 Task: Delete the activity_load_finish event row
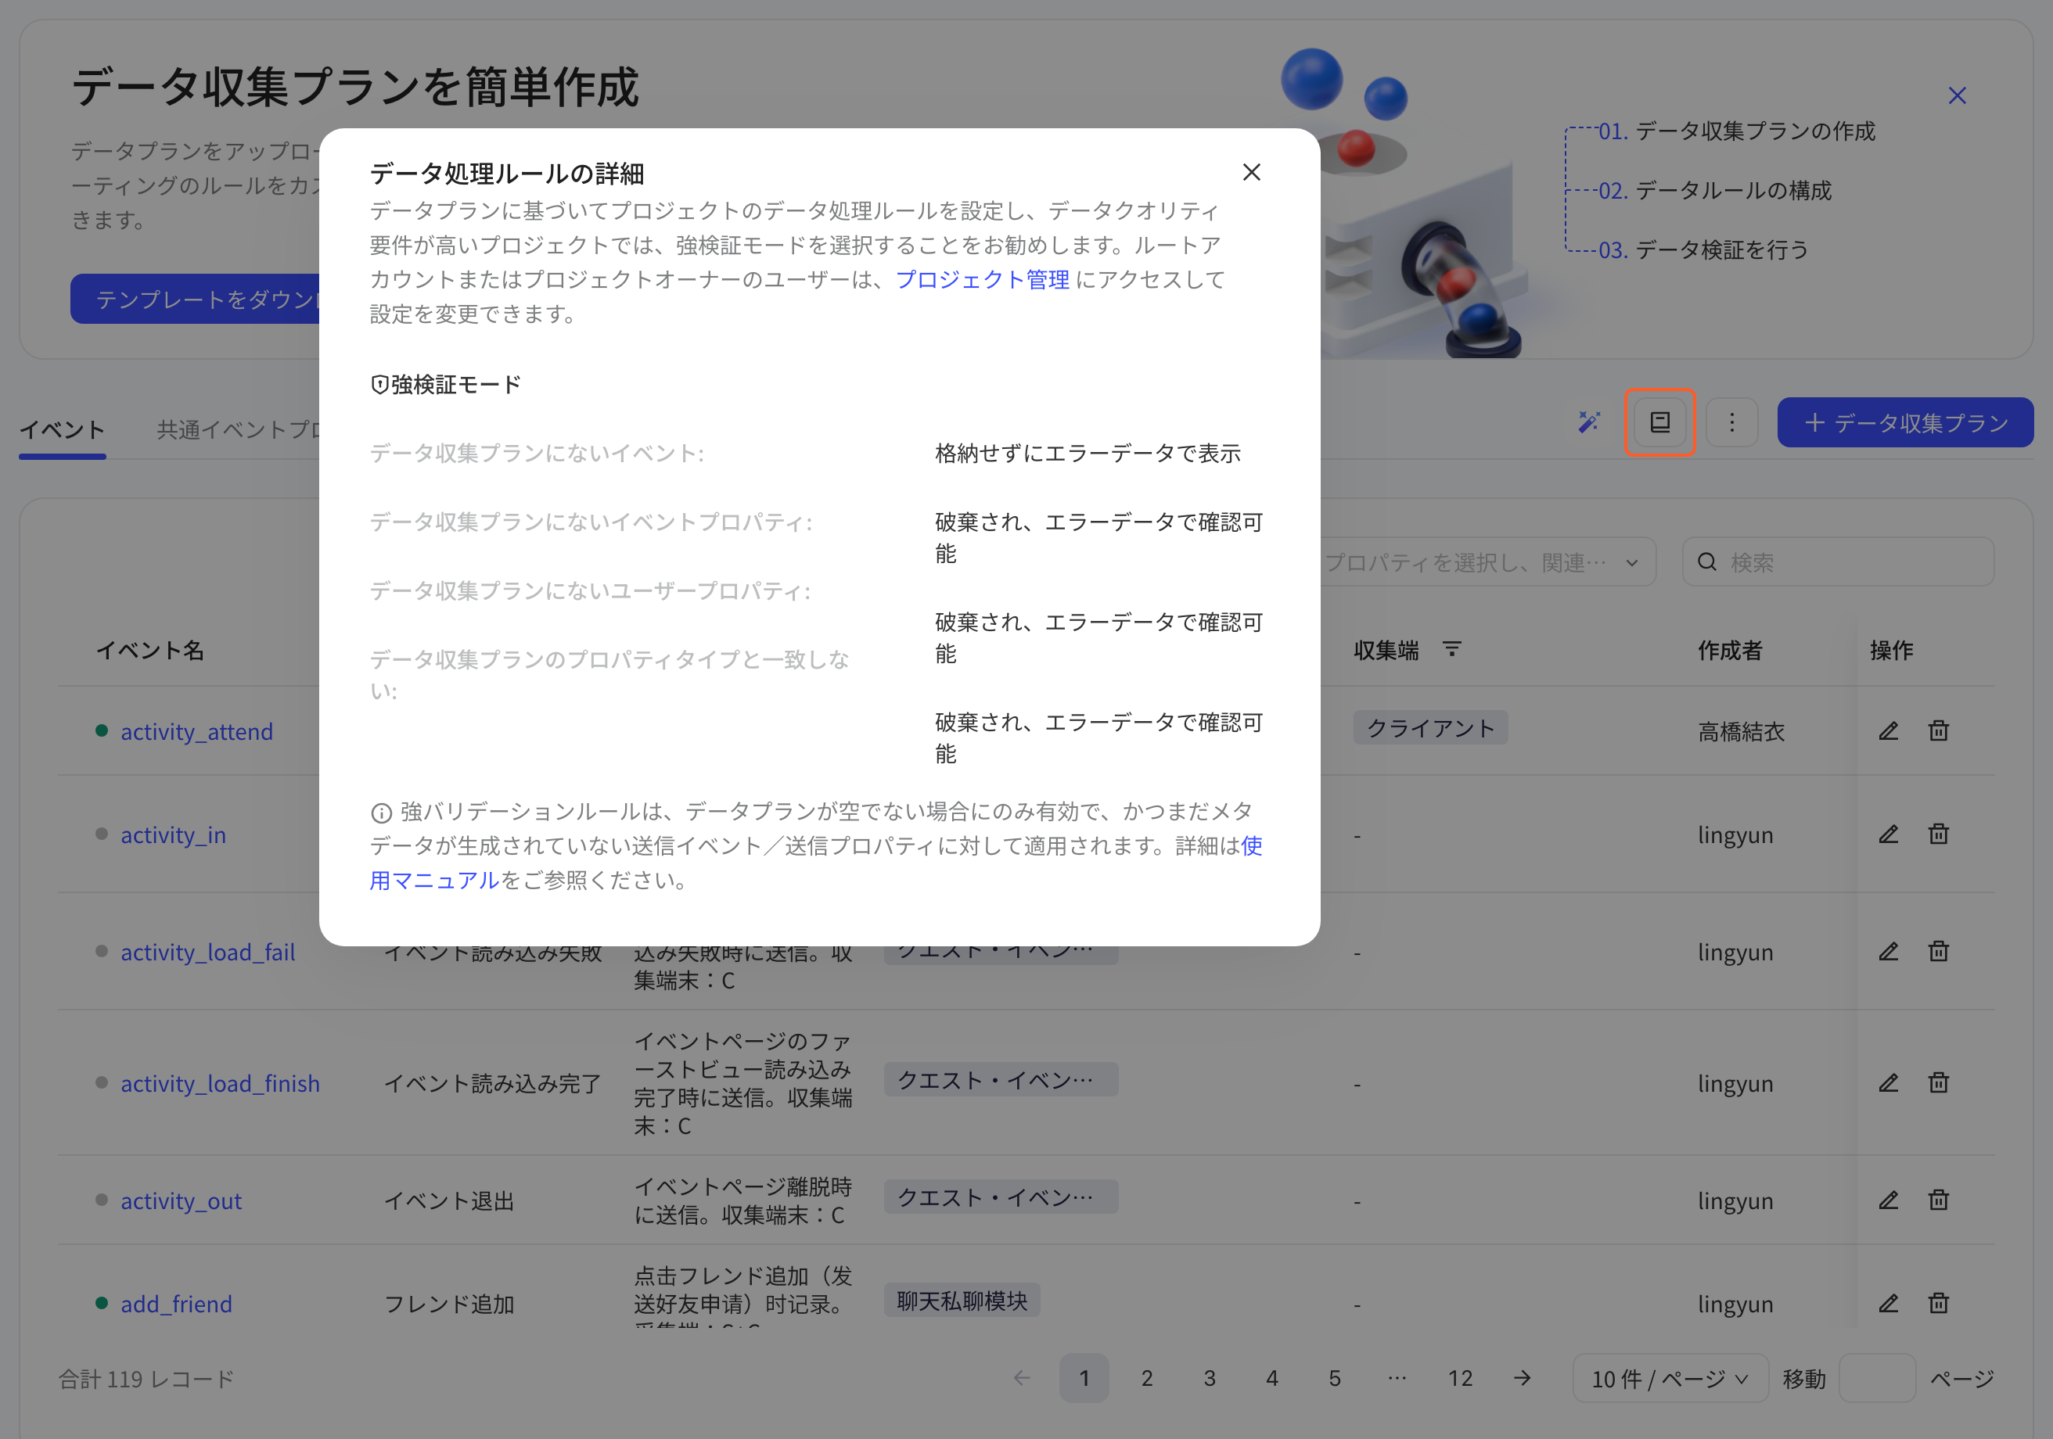point(1939,1082)
